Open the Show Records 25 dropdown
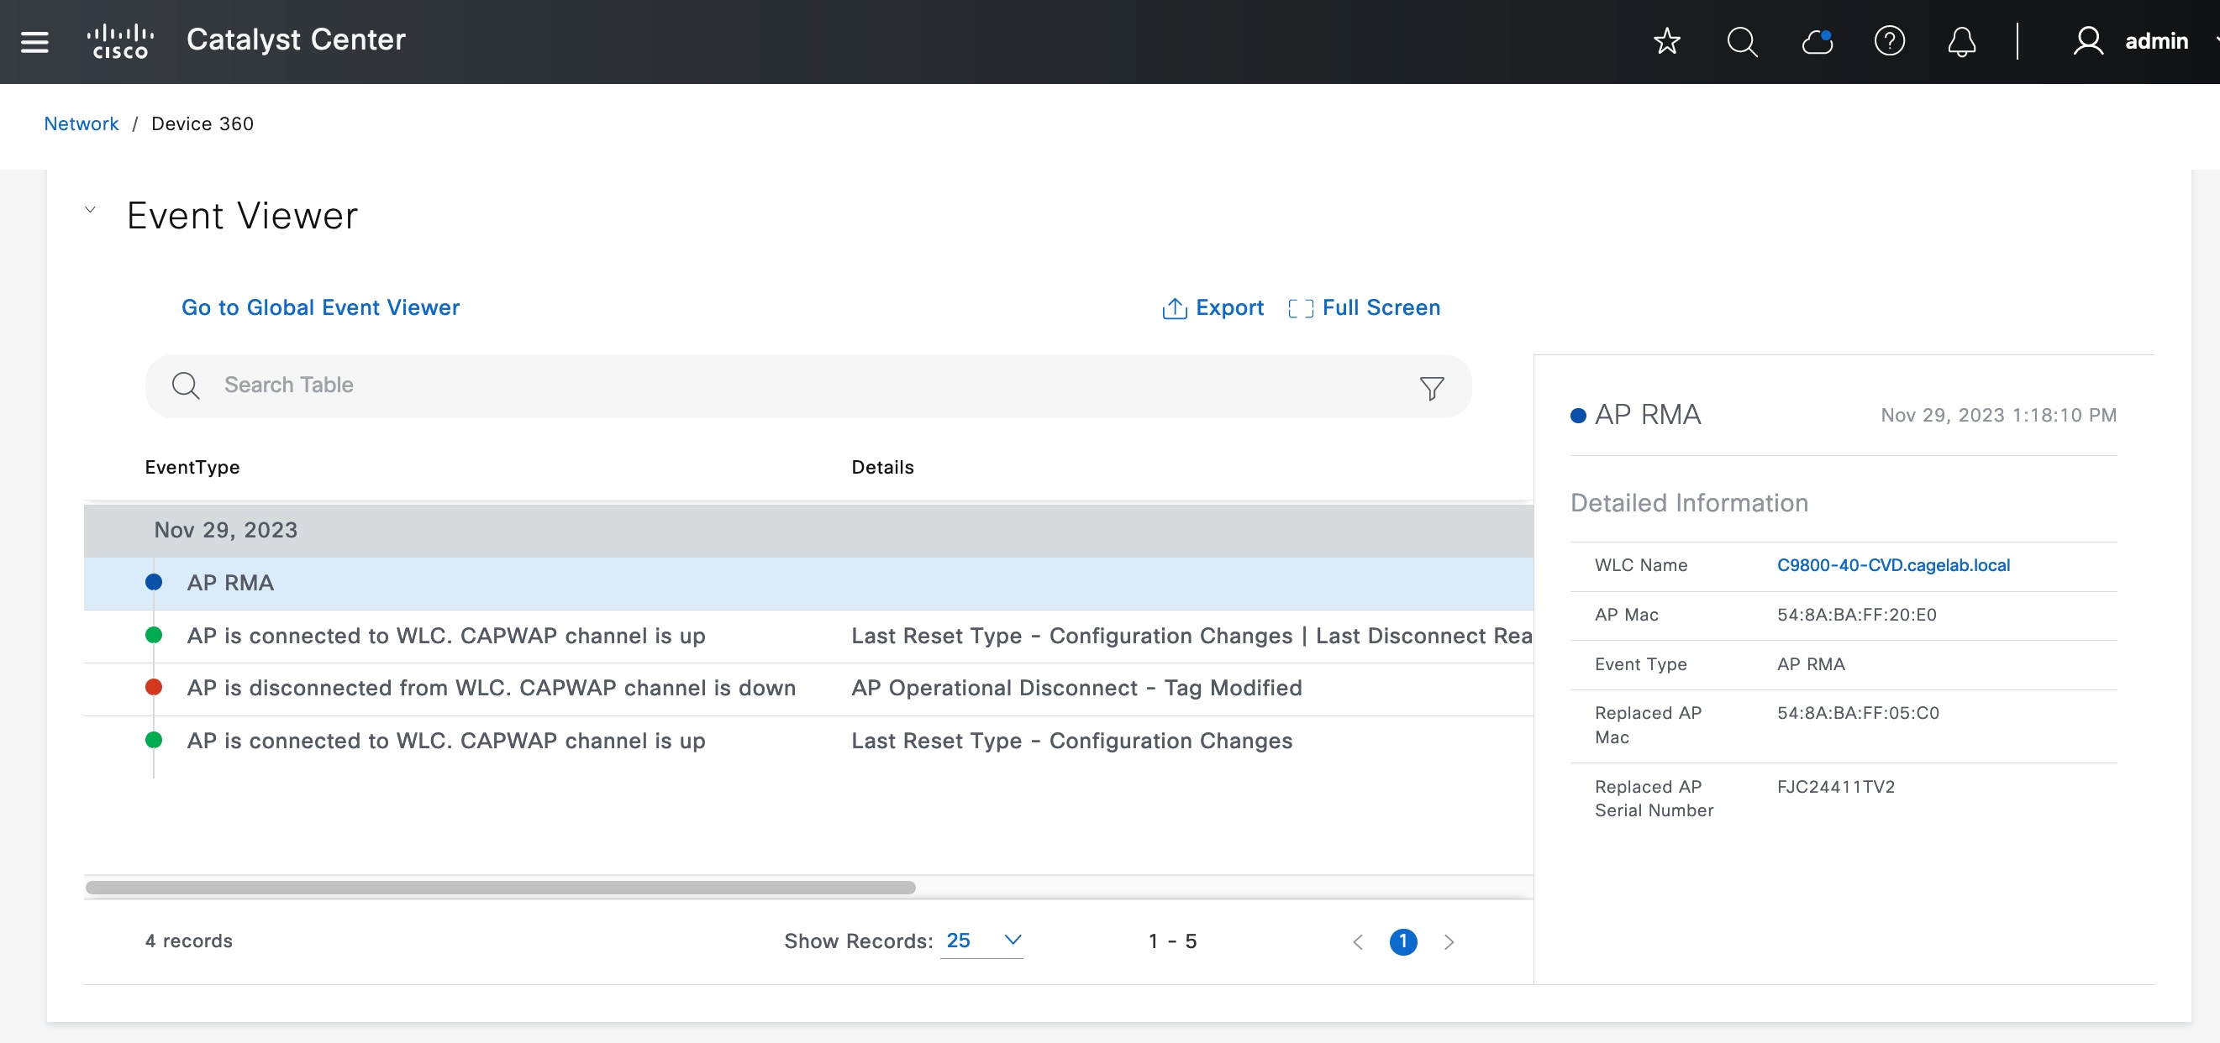 coord(982,941)
